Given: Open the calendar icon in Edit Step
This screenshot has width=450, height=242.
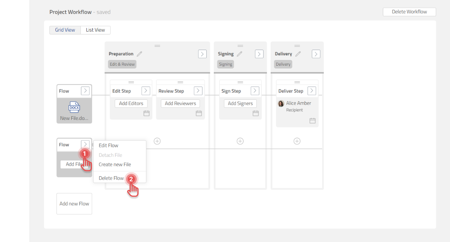Looking at the screenshot, I should [146, 113].
